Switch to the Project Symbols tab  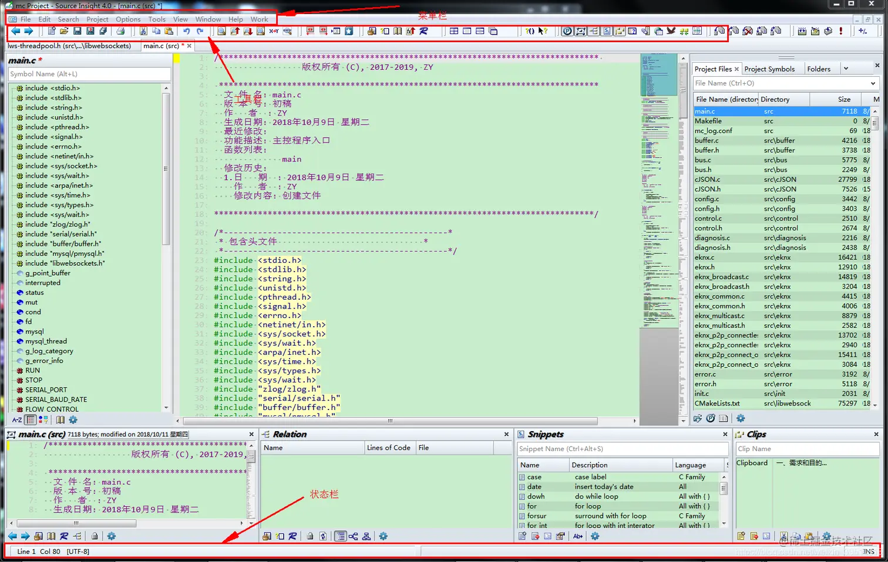(x=769, y=69)
